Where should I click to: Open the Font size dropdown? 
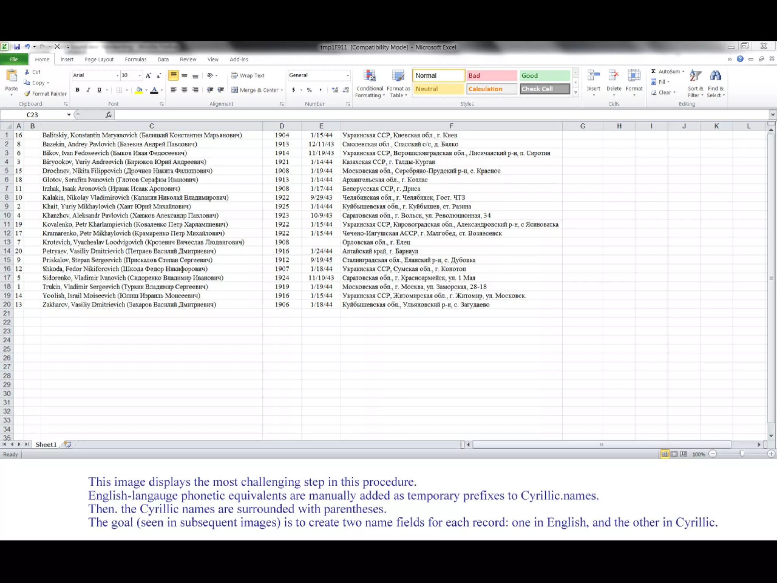[x=140, y=75]
